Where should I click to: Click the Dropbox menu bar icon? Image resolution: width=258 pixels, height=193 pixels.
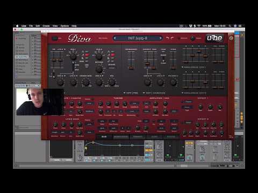[x=191, y=26]
